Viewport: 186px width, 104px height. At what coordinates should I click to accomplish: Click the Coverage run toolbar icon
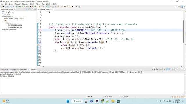(x=24, y=7)
